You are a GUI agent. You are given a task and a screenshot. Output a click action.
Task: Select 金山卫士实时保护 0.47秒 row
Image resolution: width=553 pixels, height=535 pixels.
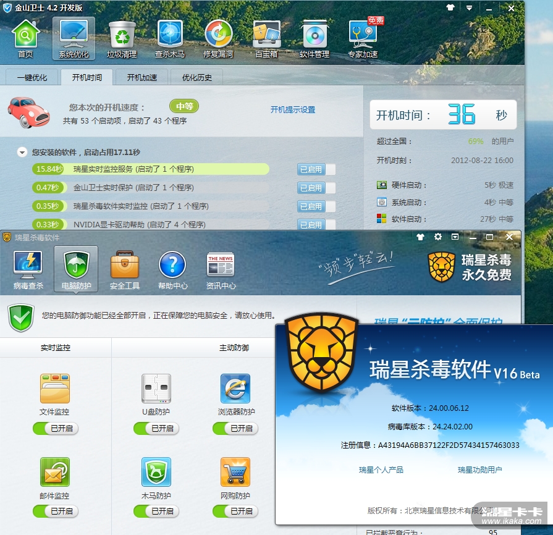pyautogui.click(x=151, y=187)
